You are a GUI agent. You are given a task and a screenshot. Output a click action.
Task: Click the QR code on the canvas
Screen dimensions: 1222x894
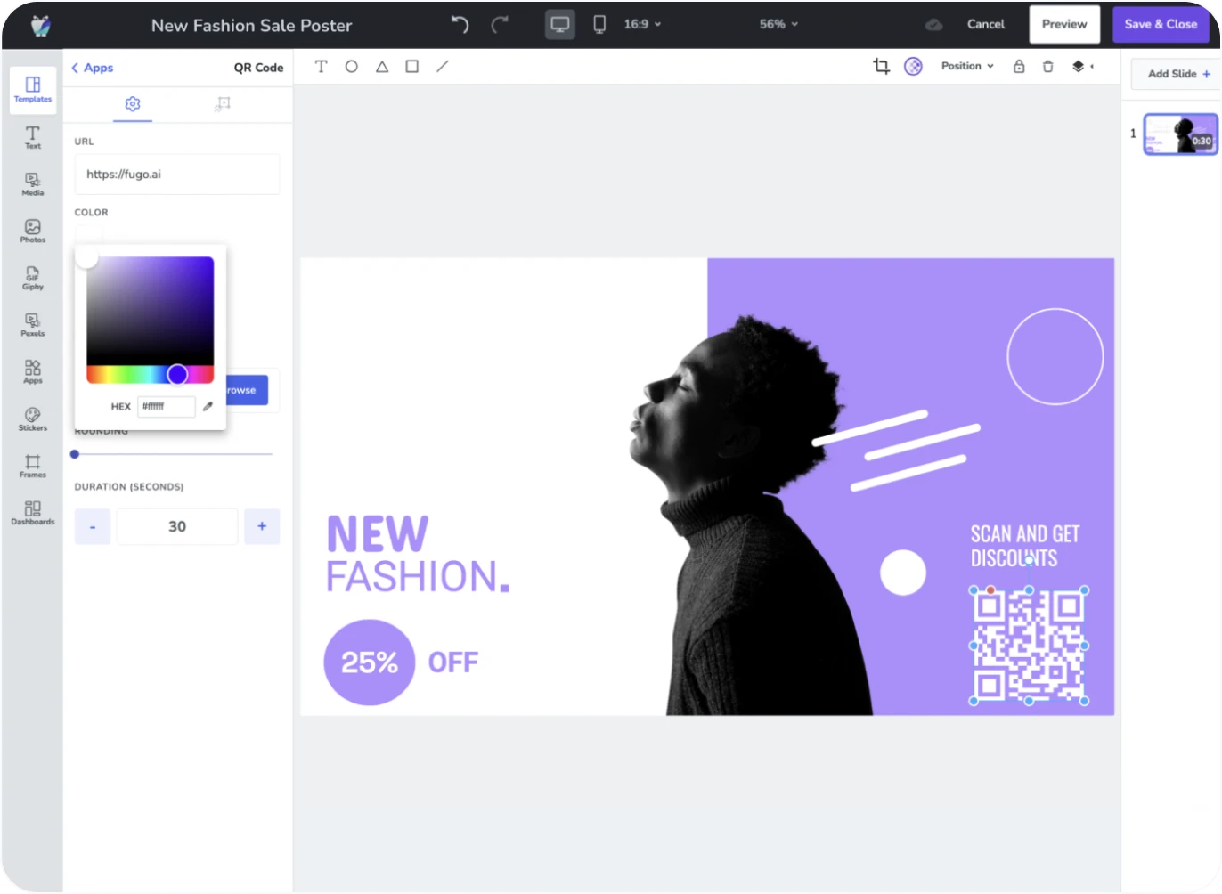[x=1029, y=646]
